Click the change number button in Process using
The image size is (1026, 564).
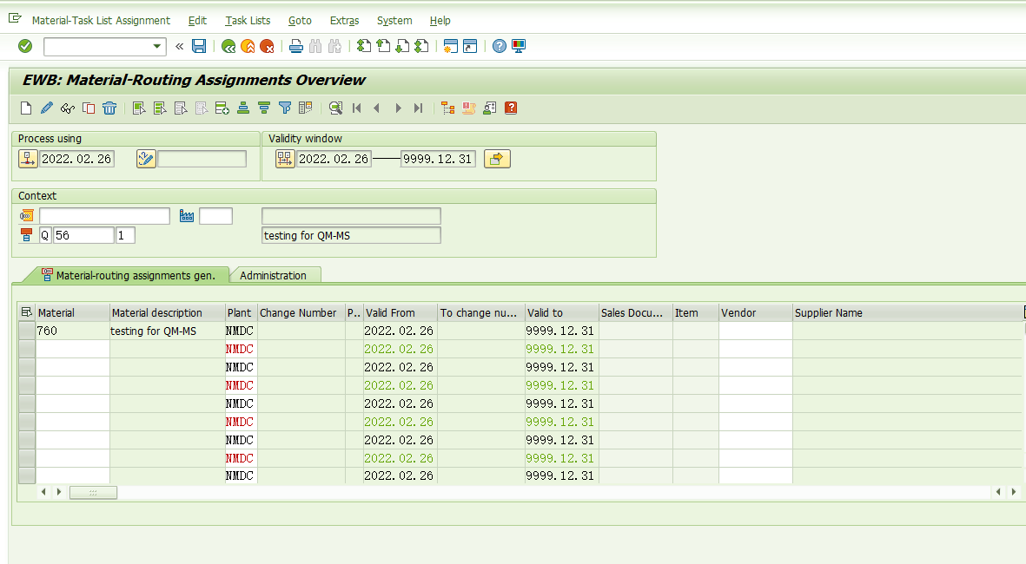click(x=146, y=158)
